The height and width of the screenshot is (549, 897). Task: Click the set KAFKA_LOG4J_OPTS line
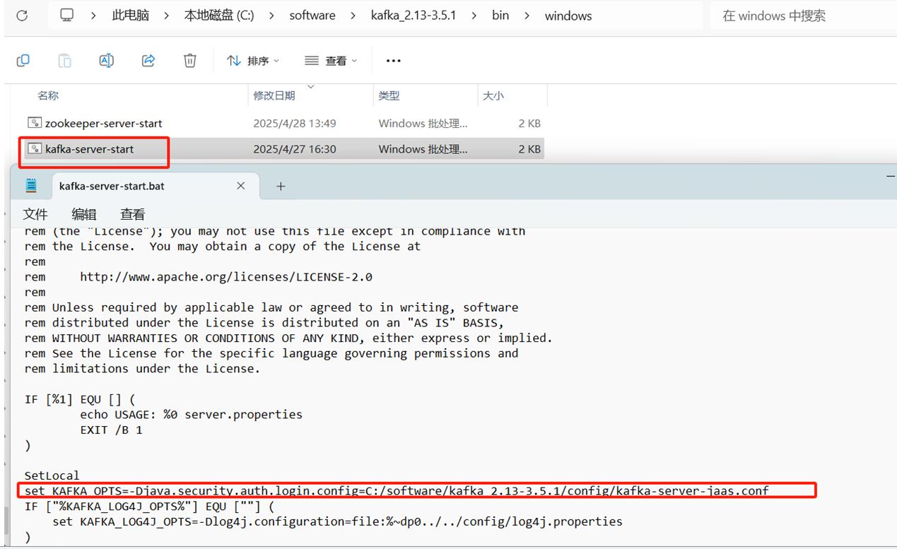click(337, 521)
